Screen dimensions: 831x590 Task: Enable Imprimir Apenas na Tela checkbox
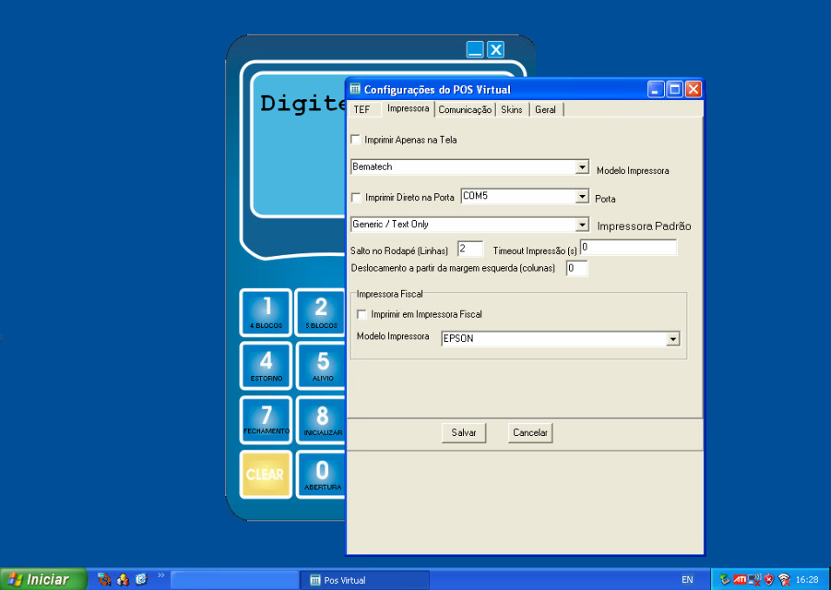coord(356,139)
